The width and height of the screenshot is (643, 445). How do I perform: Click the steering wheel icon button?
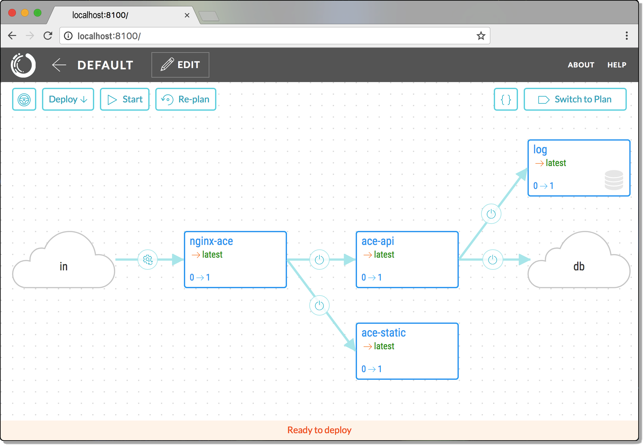coord(24,100)
